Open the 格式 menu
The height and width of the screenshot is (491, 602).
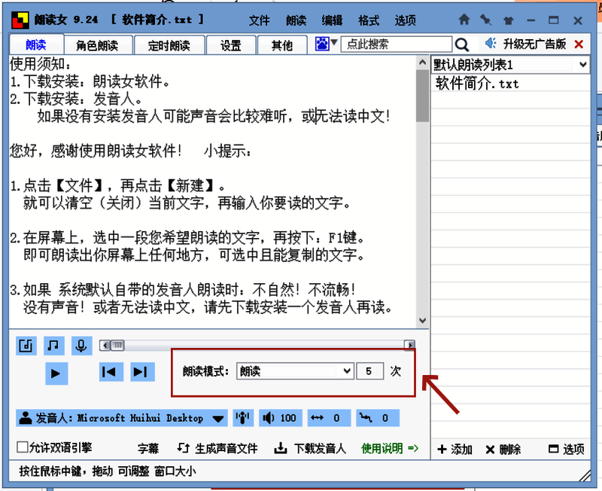click(368, 21)
